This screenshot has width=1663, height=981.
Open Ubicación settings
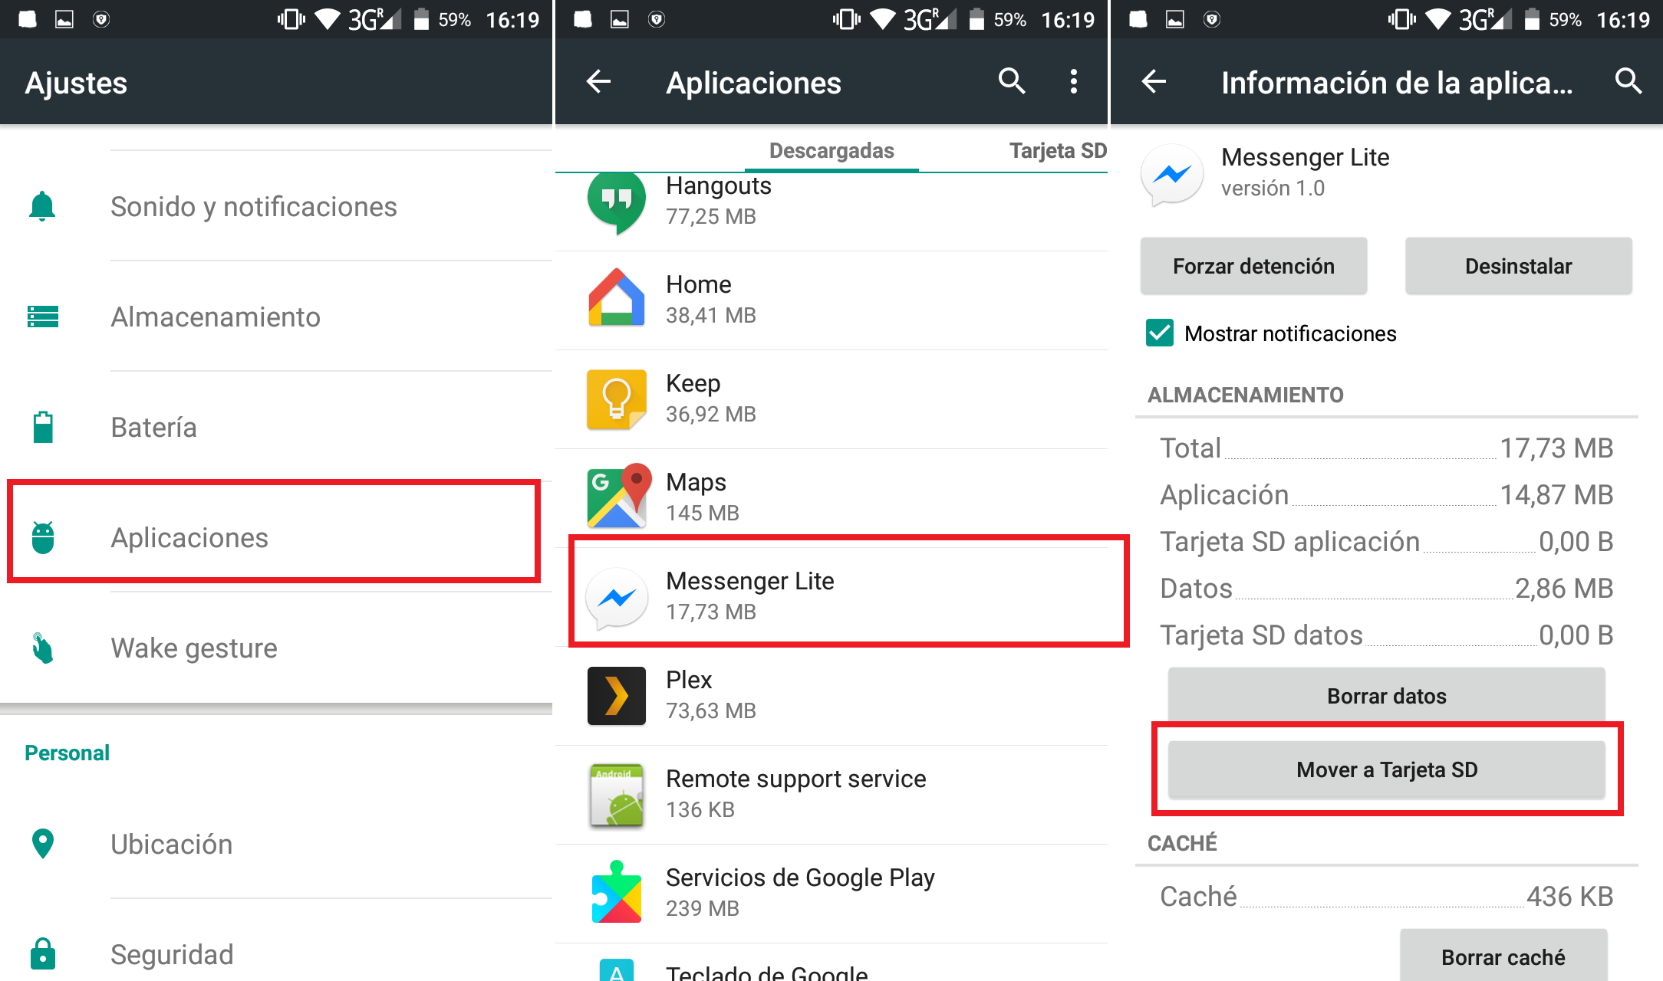click(276, 844)
